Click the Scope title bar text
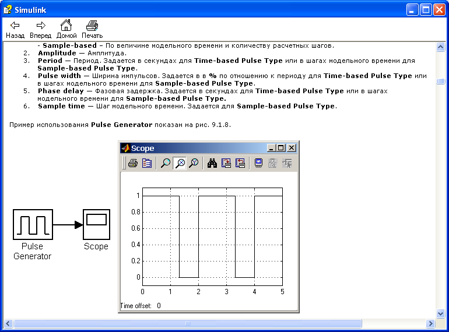The image size is (449, 332). (143, 148)
